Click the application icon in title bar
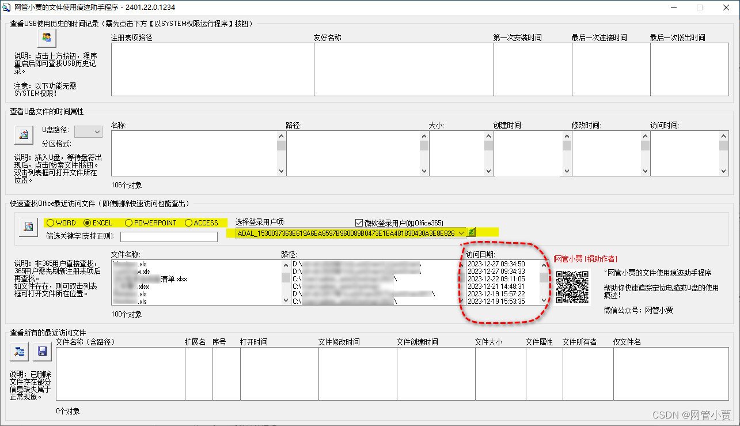Viewport: 740px width, 426px height. coord(6,7)
